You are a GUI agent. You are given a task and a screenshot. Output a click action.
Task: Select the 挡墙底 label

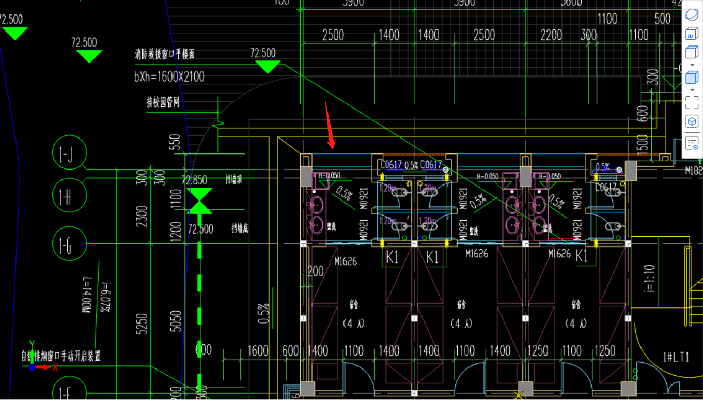pyautogui.click(x=240, y=228)
